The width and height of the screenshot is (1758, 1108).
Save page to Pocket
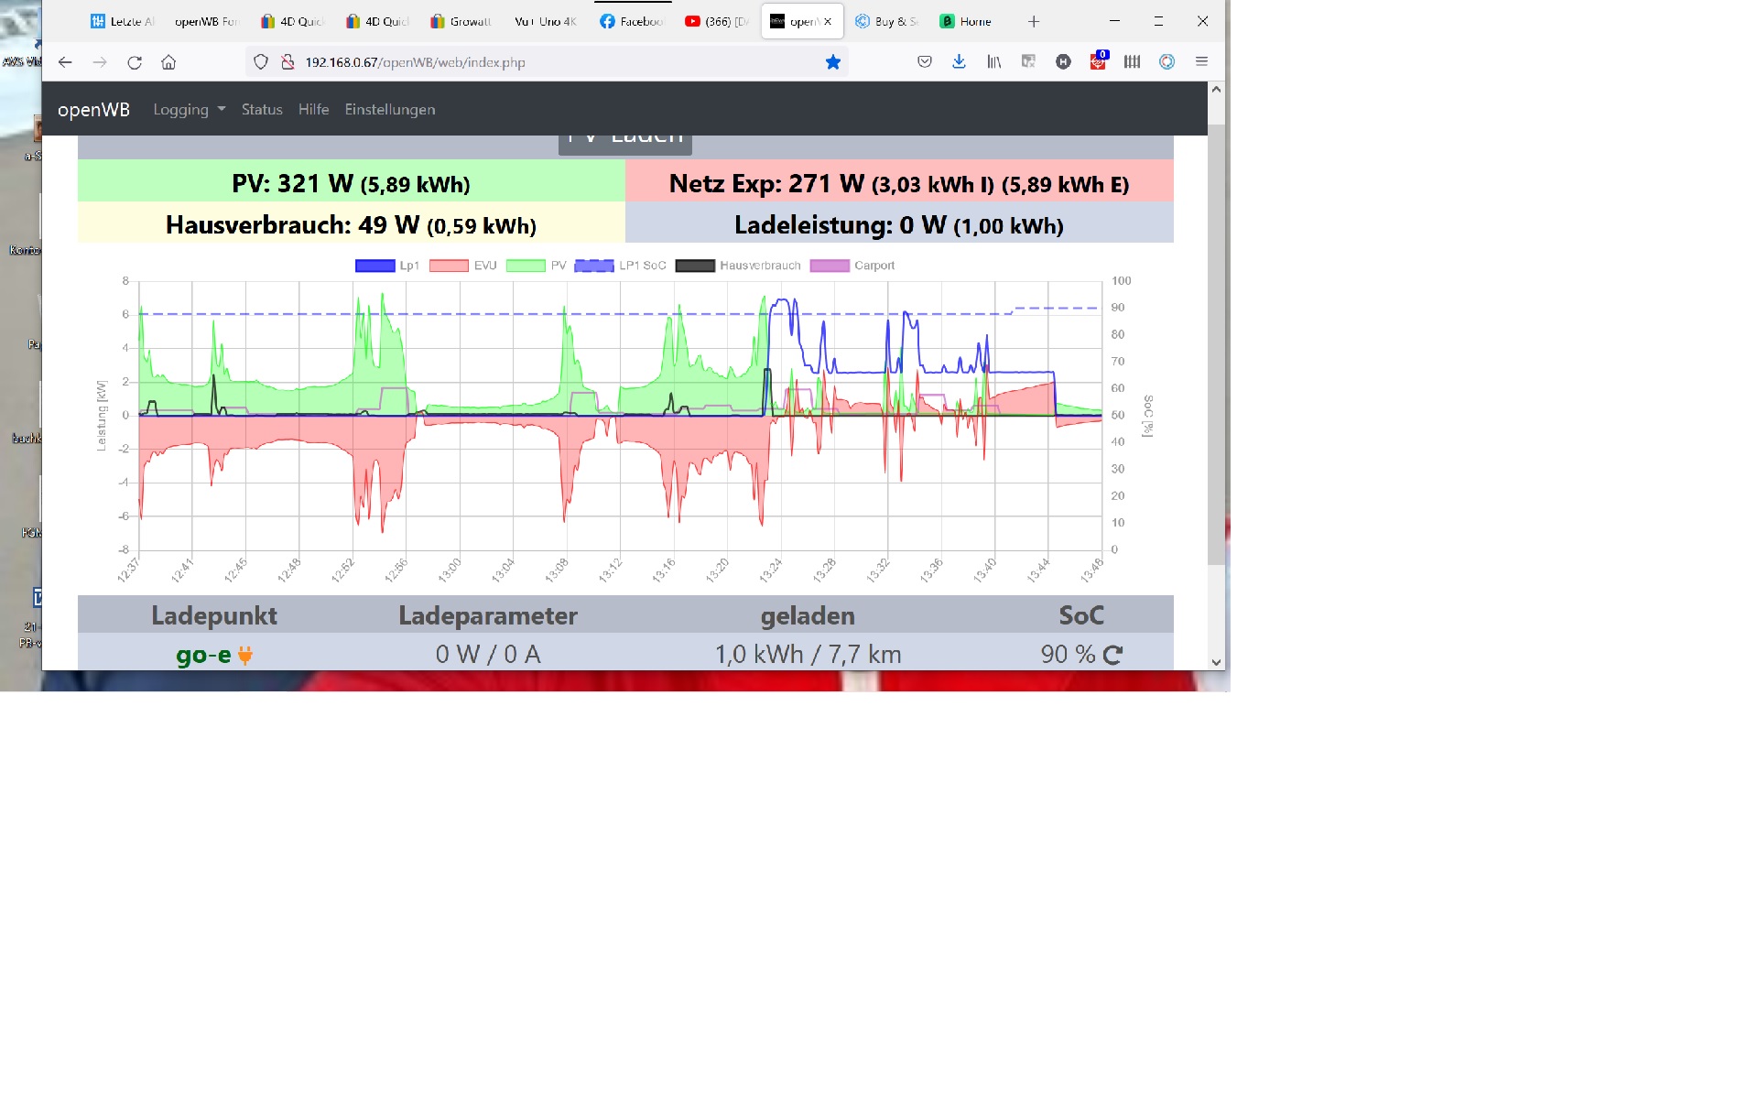(x=925, y=62)
